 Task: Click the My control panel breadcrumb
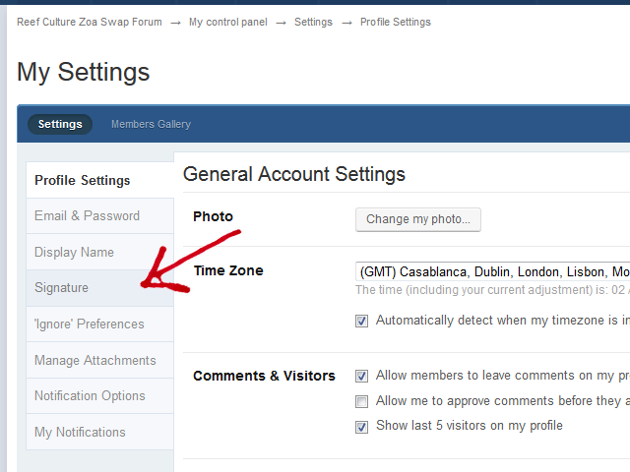[228, 22]
